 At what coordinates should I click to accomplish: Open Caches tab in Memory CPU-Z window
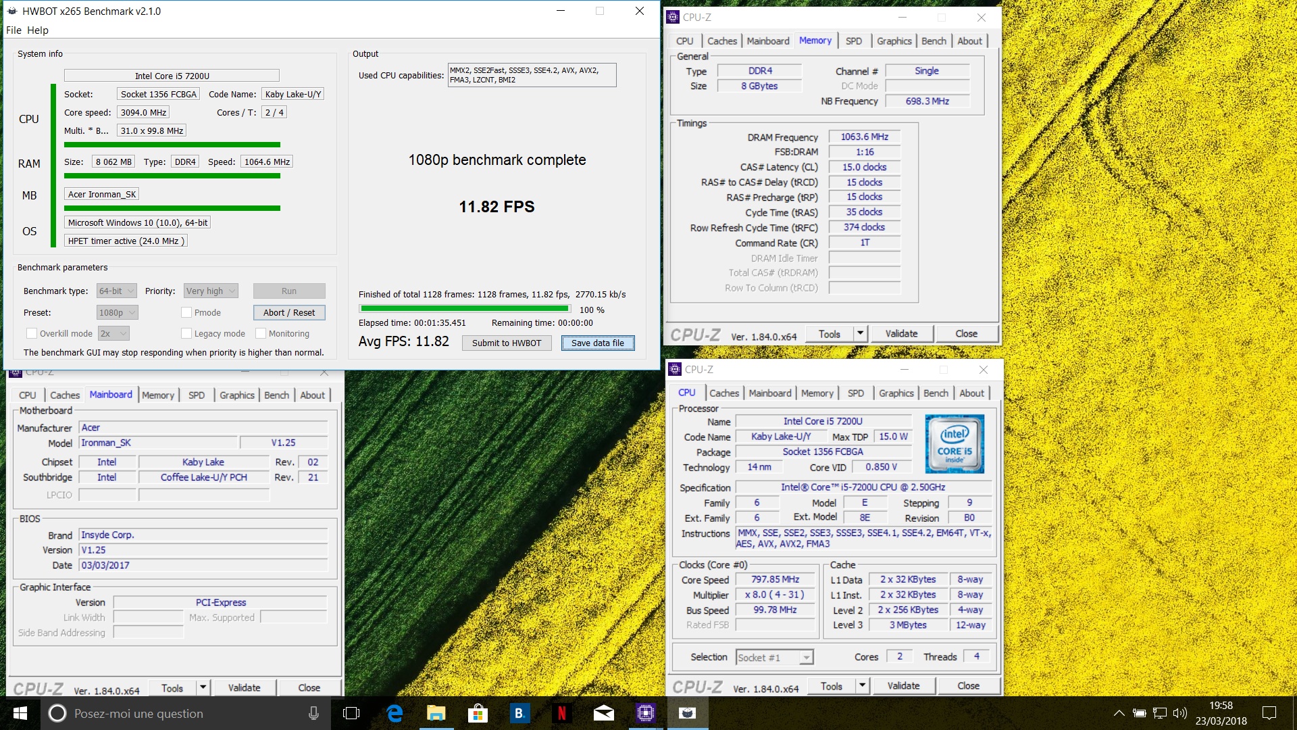722,41
